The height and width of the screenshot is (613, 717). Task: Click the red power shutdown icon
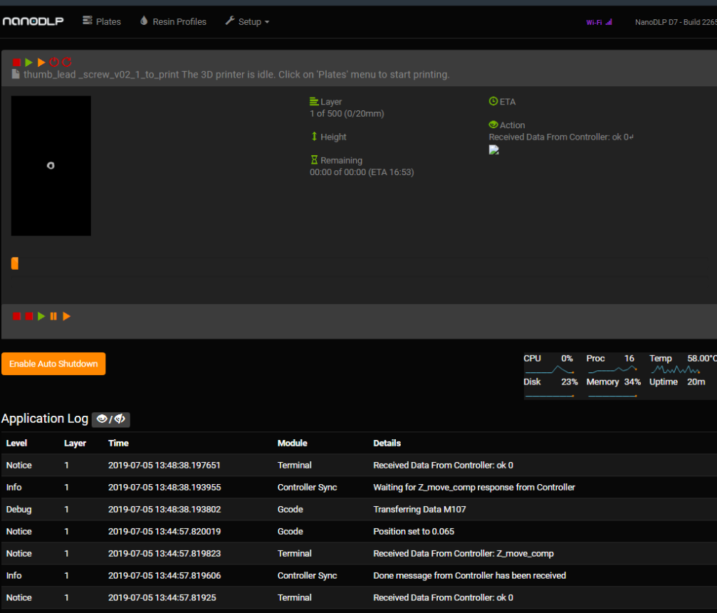pyautogui.click(x=54, y=63)
